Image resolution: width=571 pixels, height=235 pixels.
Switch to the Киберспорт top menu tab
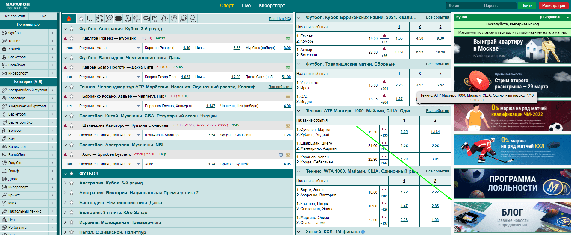coord(272,5)
